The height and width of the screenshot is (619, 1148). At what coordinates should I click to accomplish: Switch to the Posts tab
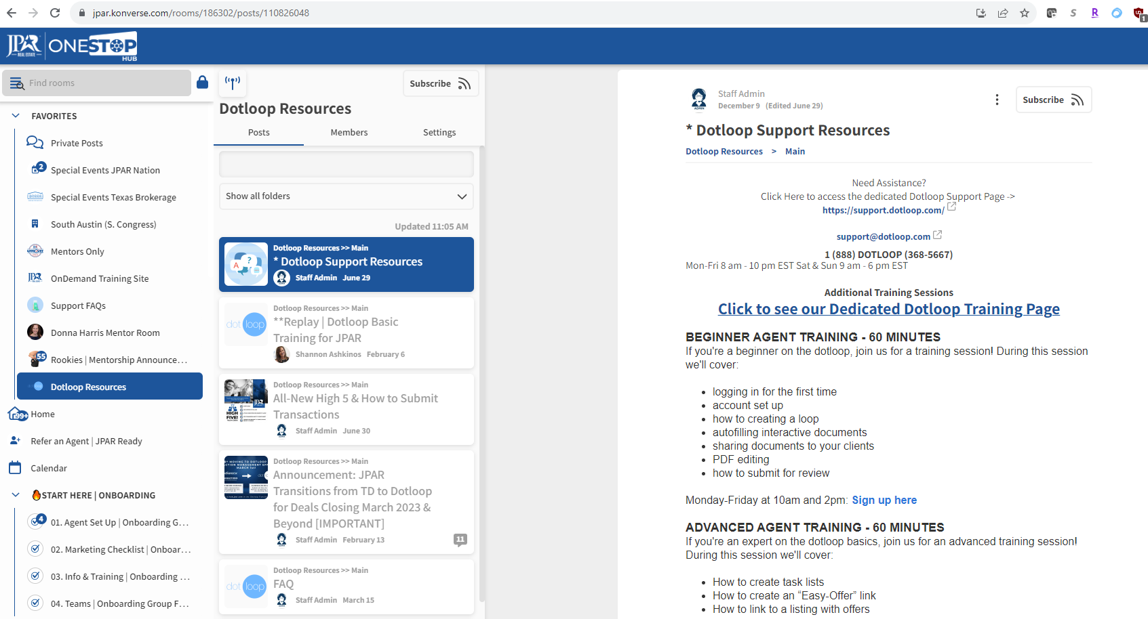(x=258, y=133)
